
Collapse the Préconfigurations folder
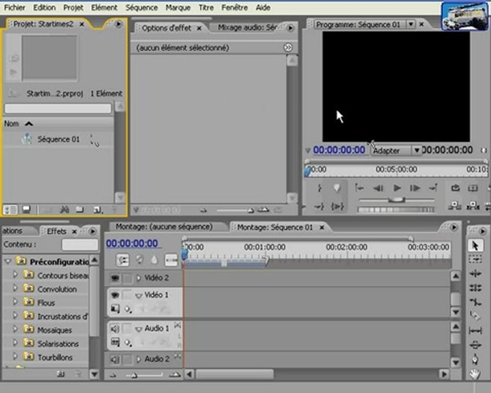[8, 261]
